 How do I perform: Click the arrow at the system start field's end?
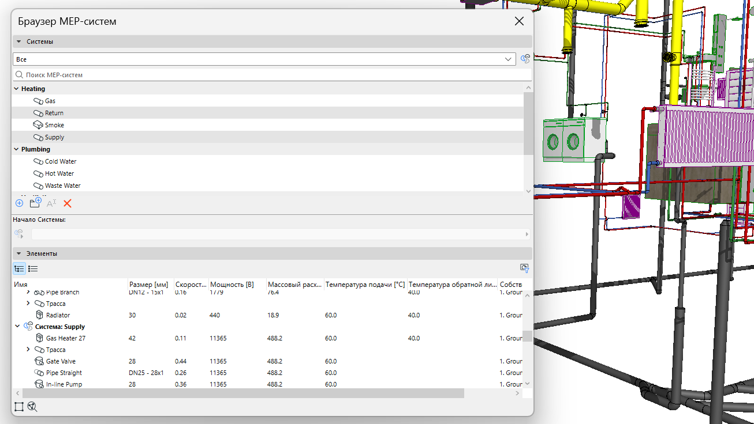[x=527, y=234]
